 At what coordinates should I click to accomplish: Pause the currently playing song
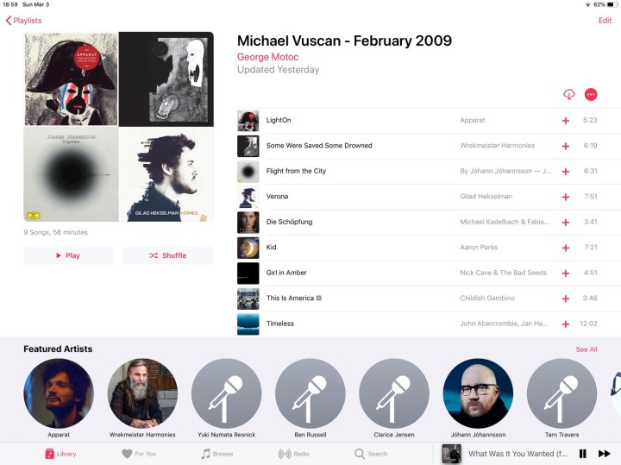(x=582, y=454)
